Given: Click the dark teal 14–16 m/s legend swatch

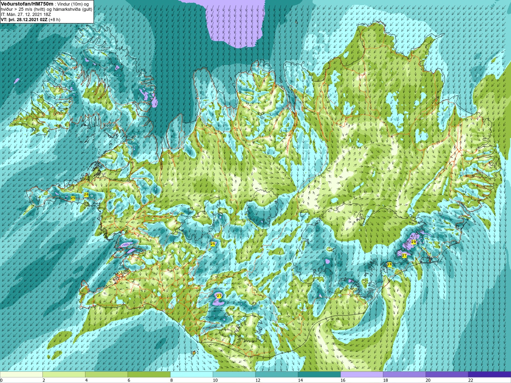Looking at the screenshot, I should (x=319, y=375).
